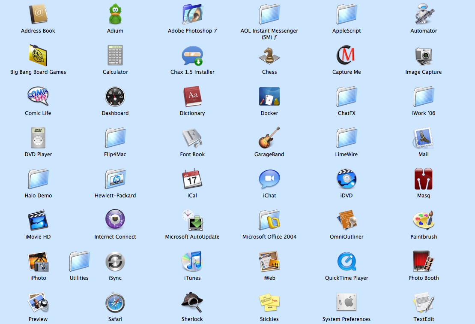Viewport: 475px width, 324px height.
Task: Open the Halo Demo folder icon
Action: click(38, 179)
